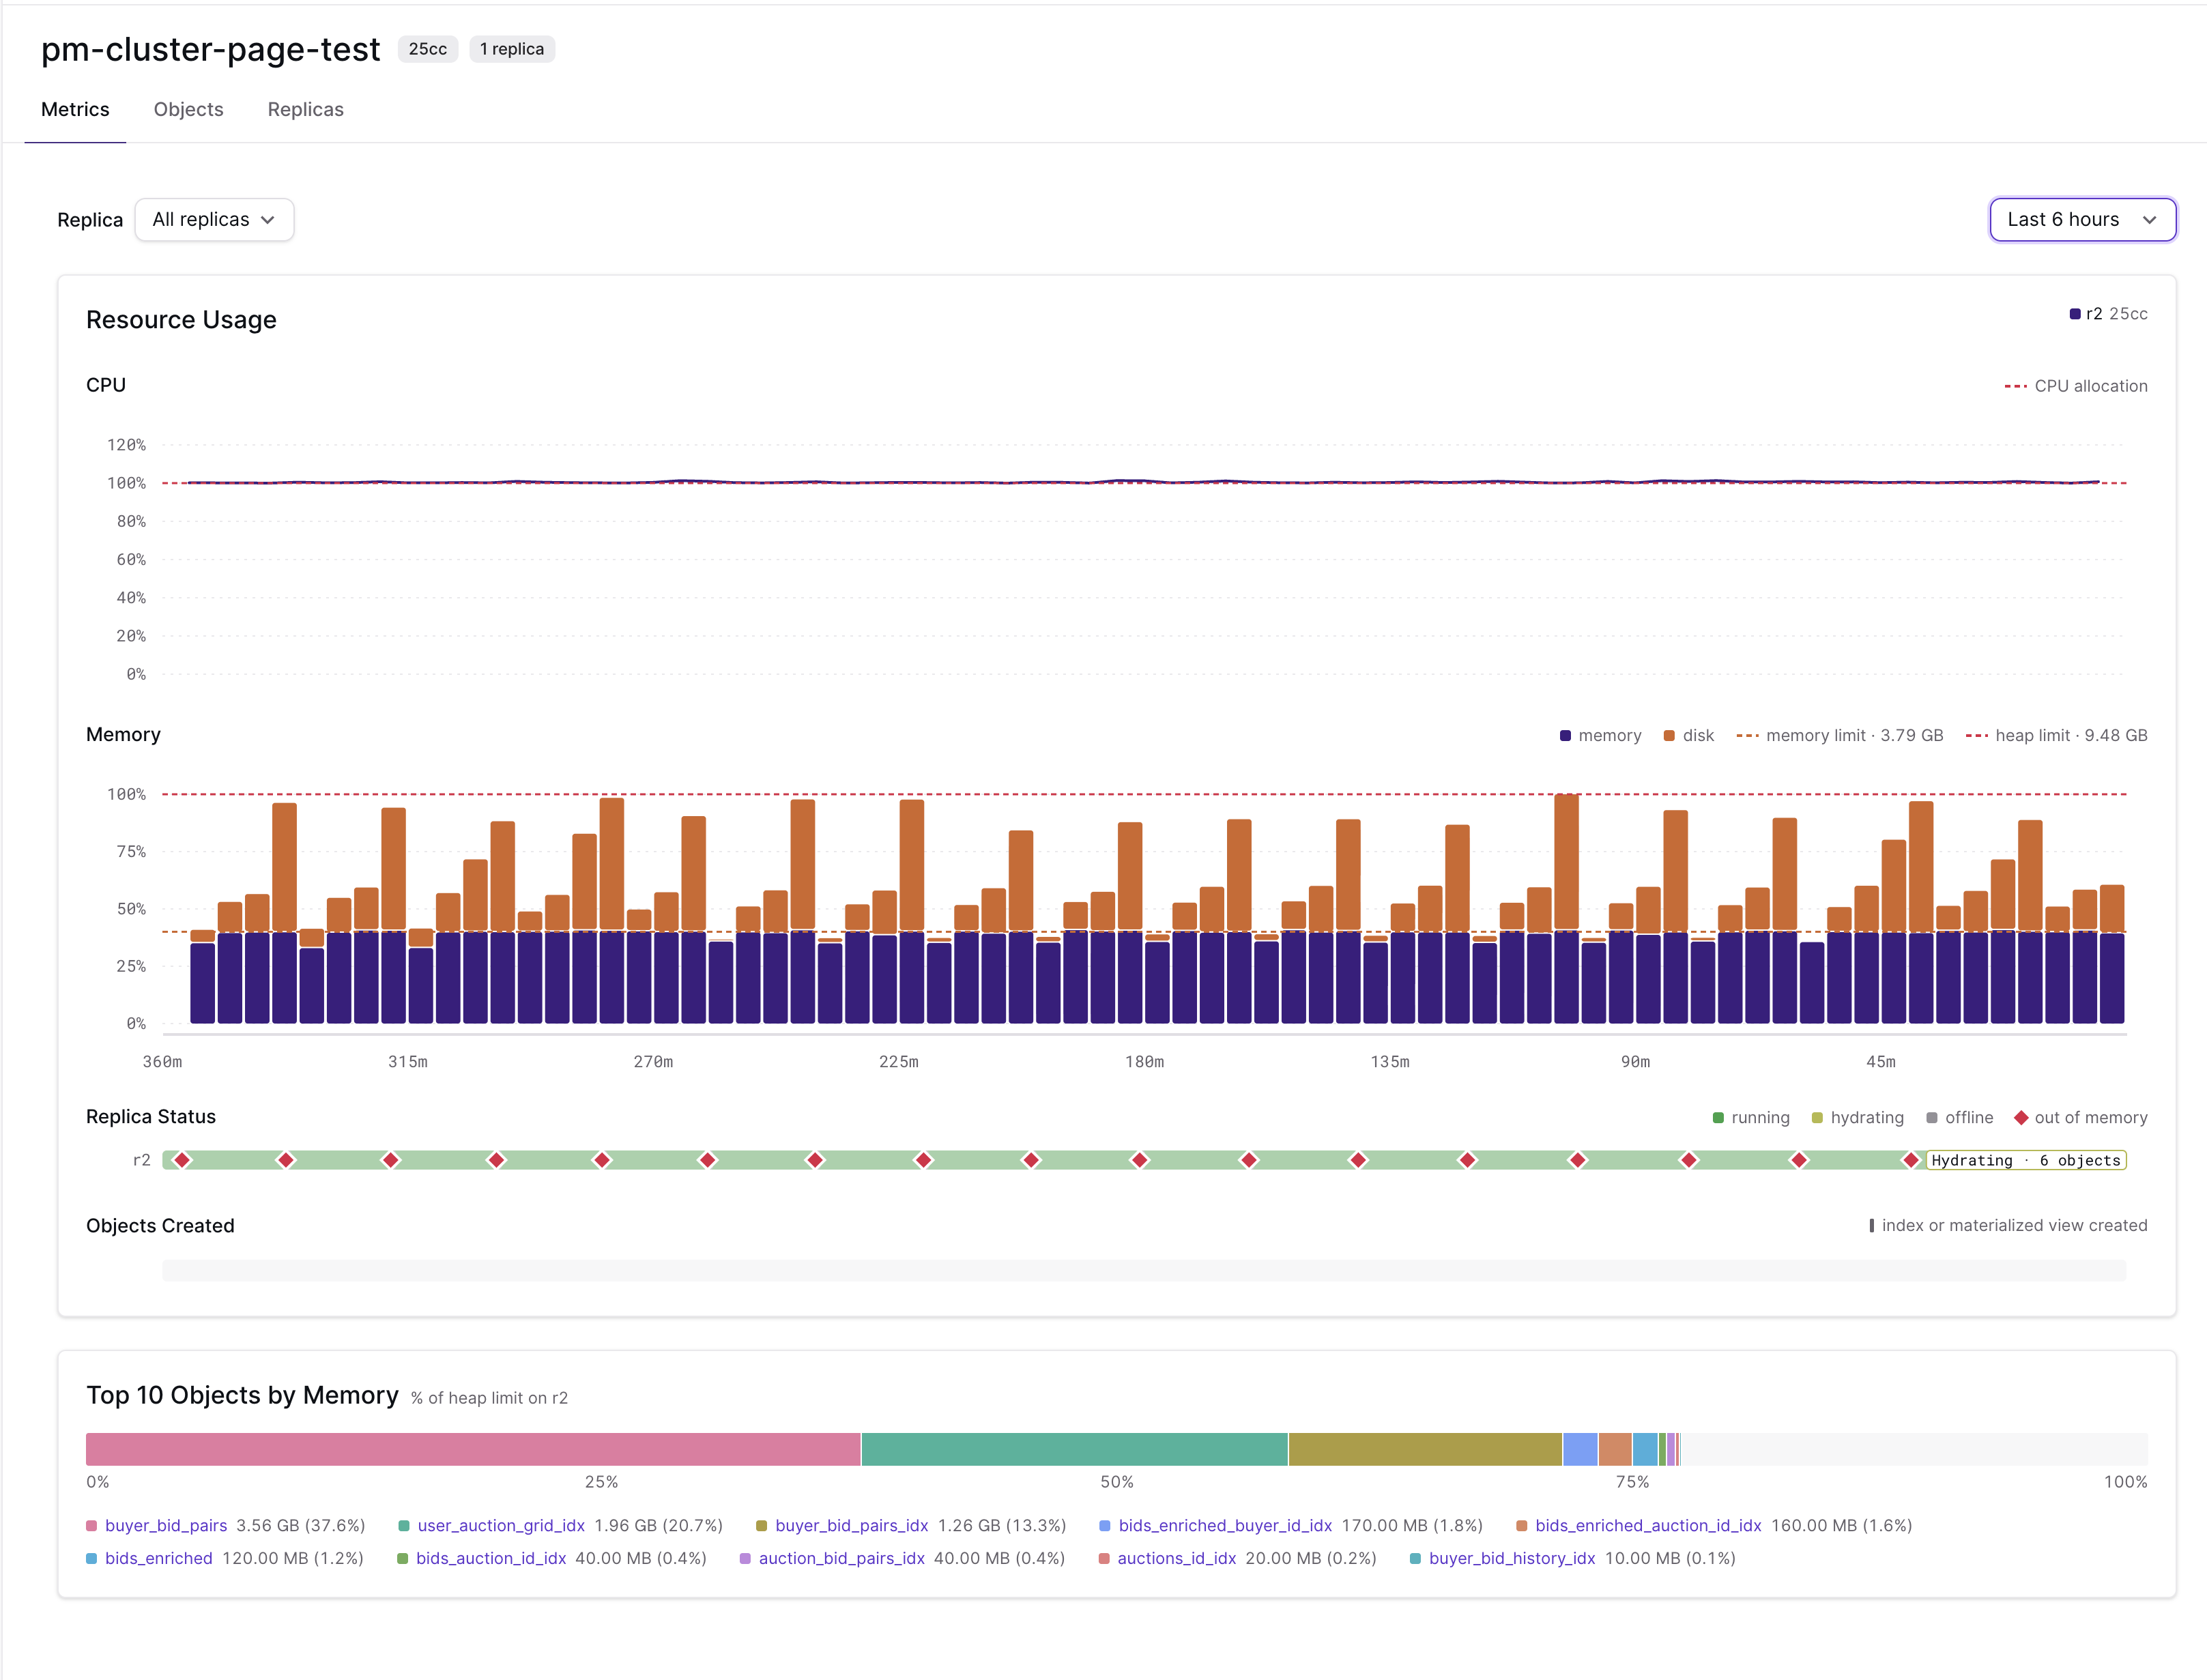Open the buyer_bid_pairs object link
2207x1680 pixels.
click(166, 1525)
